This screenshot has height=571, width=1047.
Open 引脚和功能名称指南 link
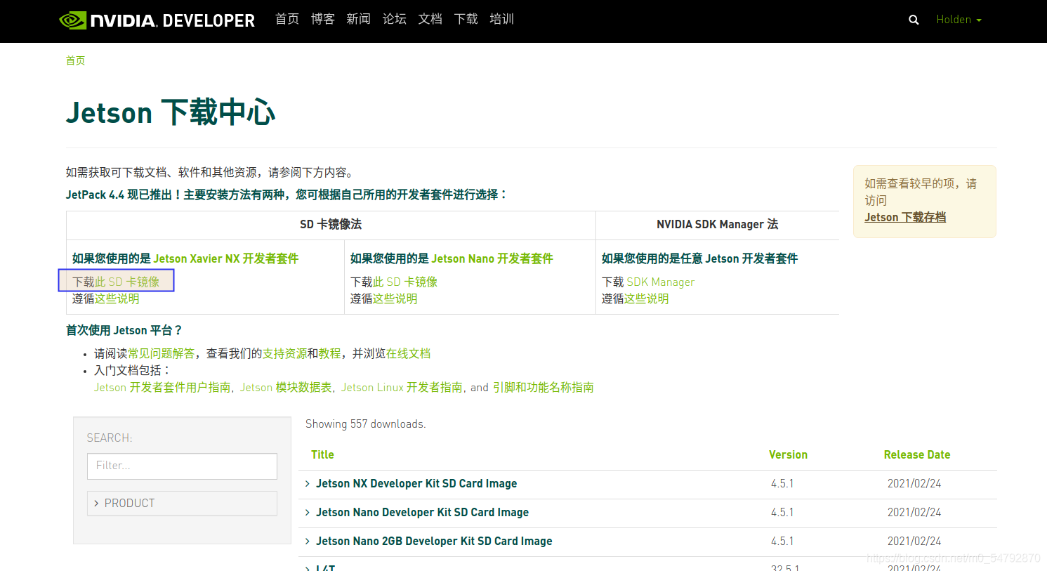(x=544, y=387)
